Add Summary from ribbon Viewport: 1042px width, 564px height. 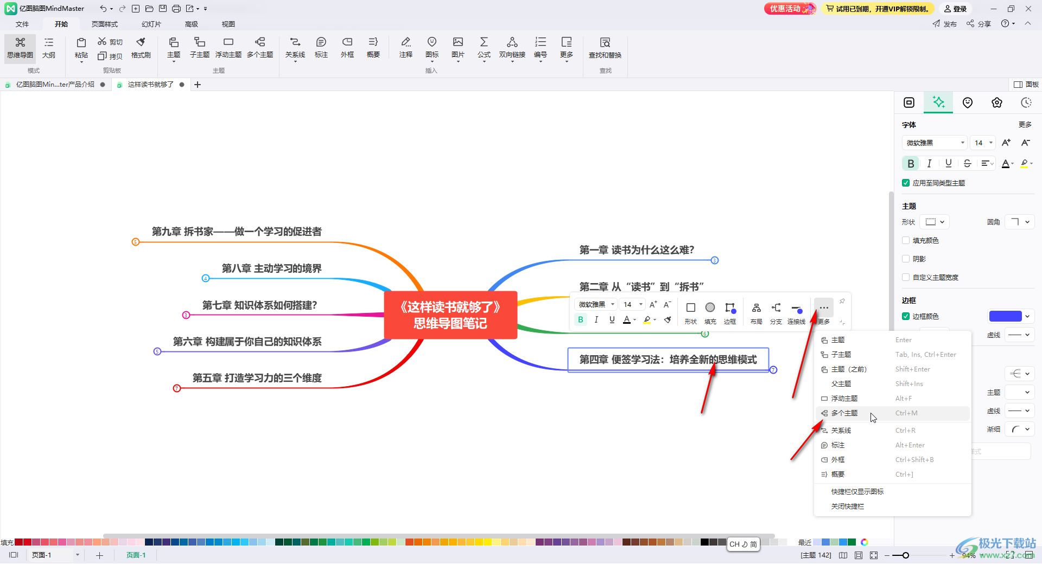click(x=373, y=48)
